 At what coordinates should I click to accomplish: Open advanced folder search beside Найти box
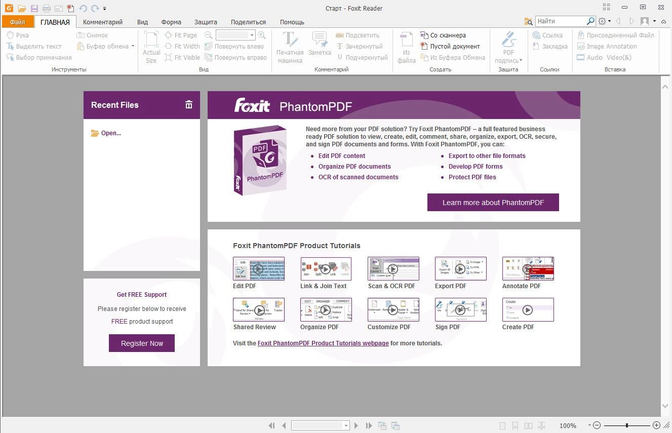point(529,21)
